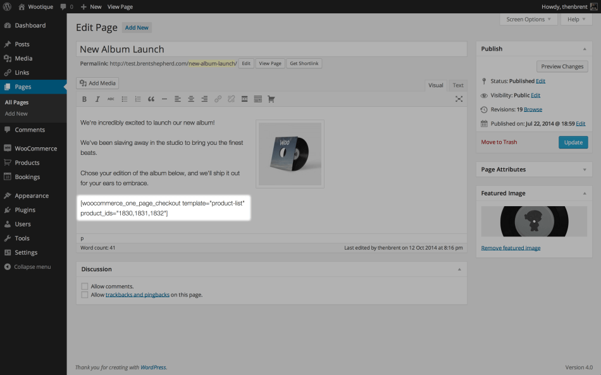
Task: Click the New Album Launch title field
Action: click(271, 49)
